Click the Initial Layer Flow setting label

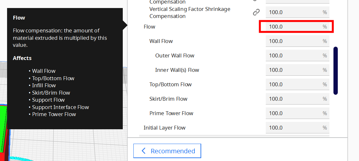pyautogui.click(x=164, y=128)
